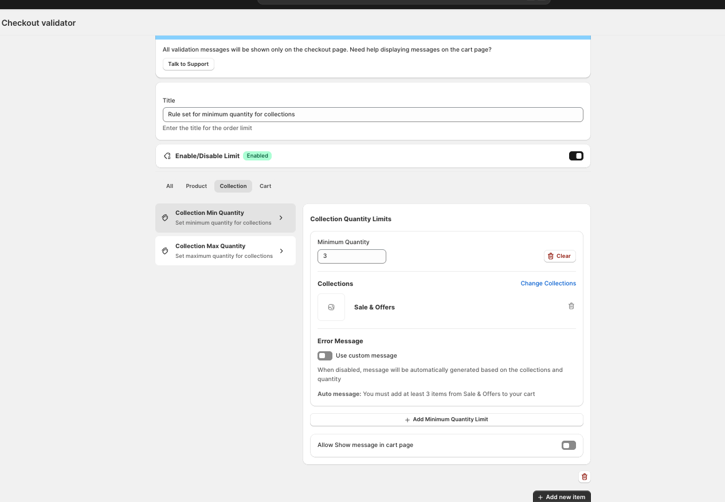Viewport: 725px width, 502px height.
Task: Disable the Enable/Disable Limit switch
Action: pyautogui.click(x=575, y=155)
